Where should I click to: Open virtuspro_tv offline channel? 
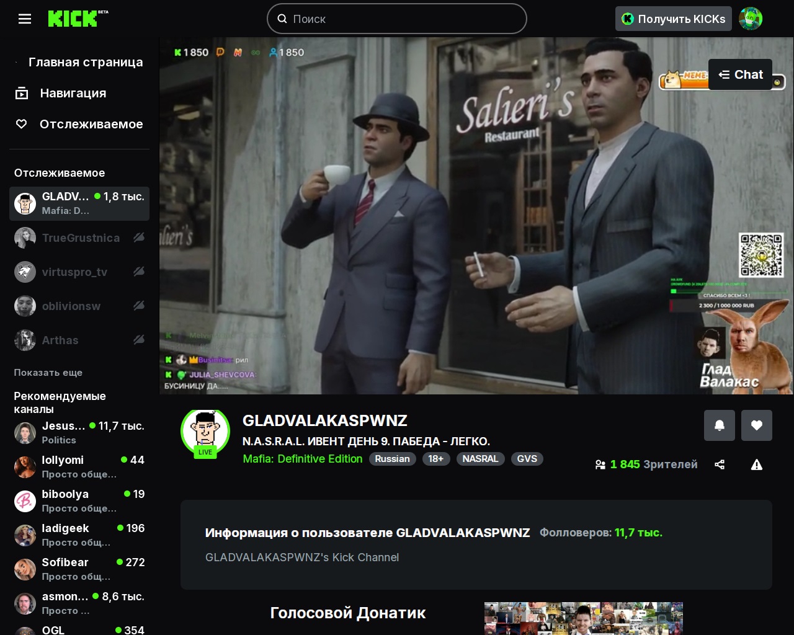(x=79, y=272)
